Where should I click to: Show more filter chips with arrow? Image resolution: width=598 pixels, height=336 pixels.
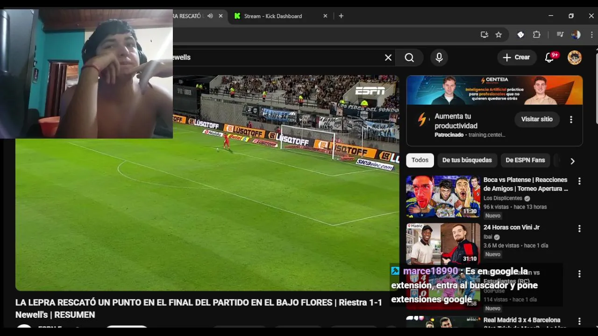click(572, 161)
